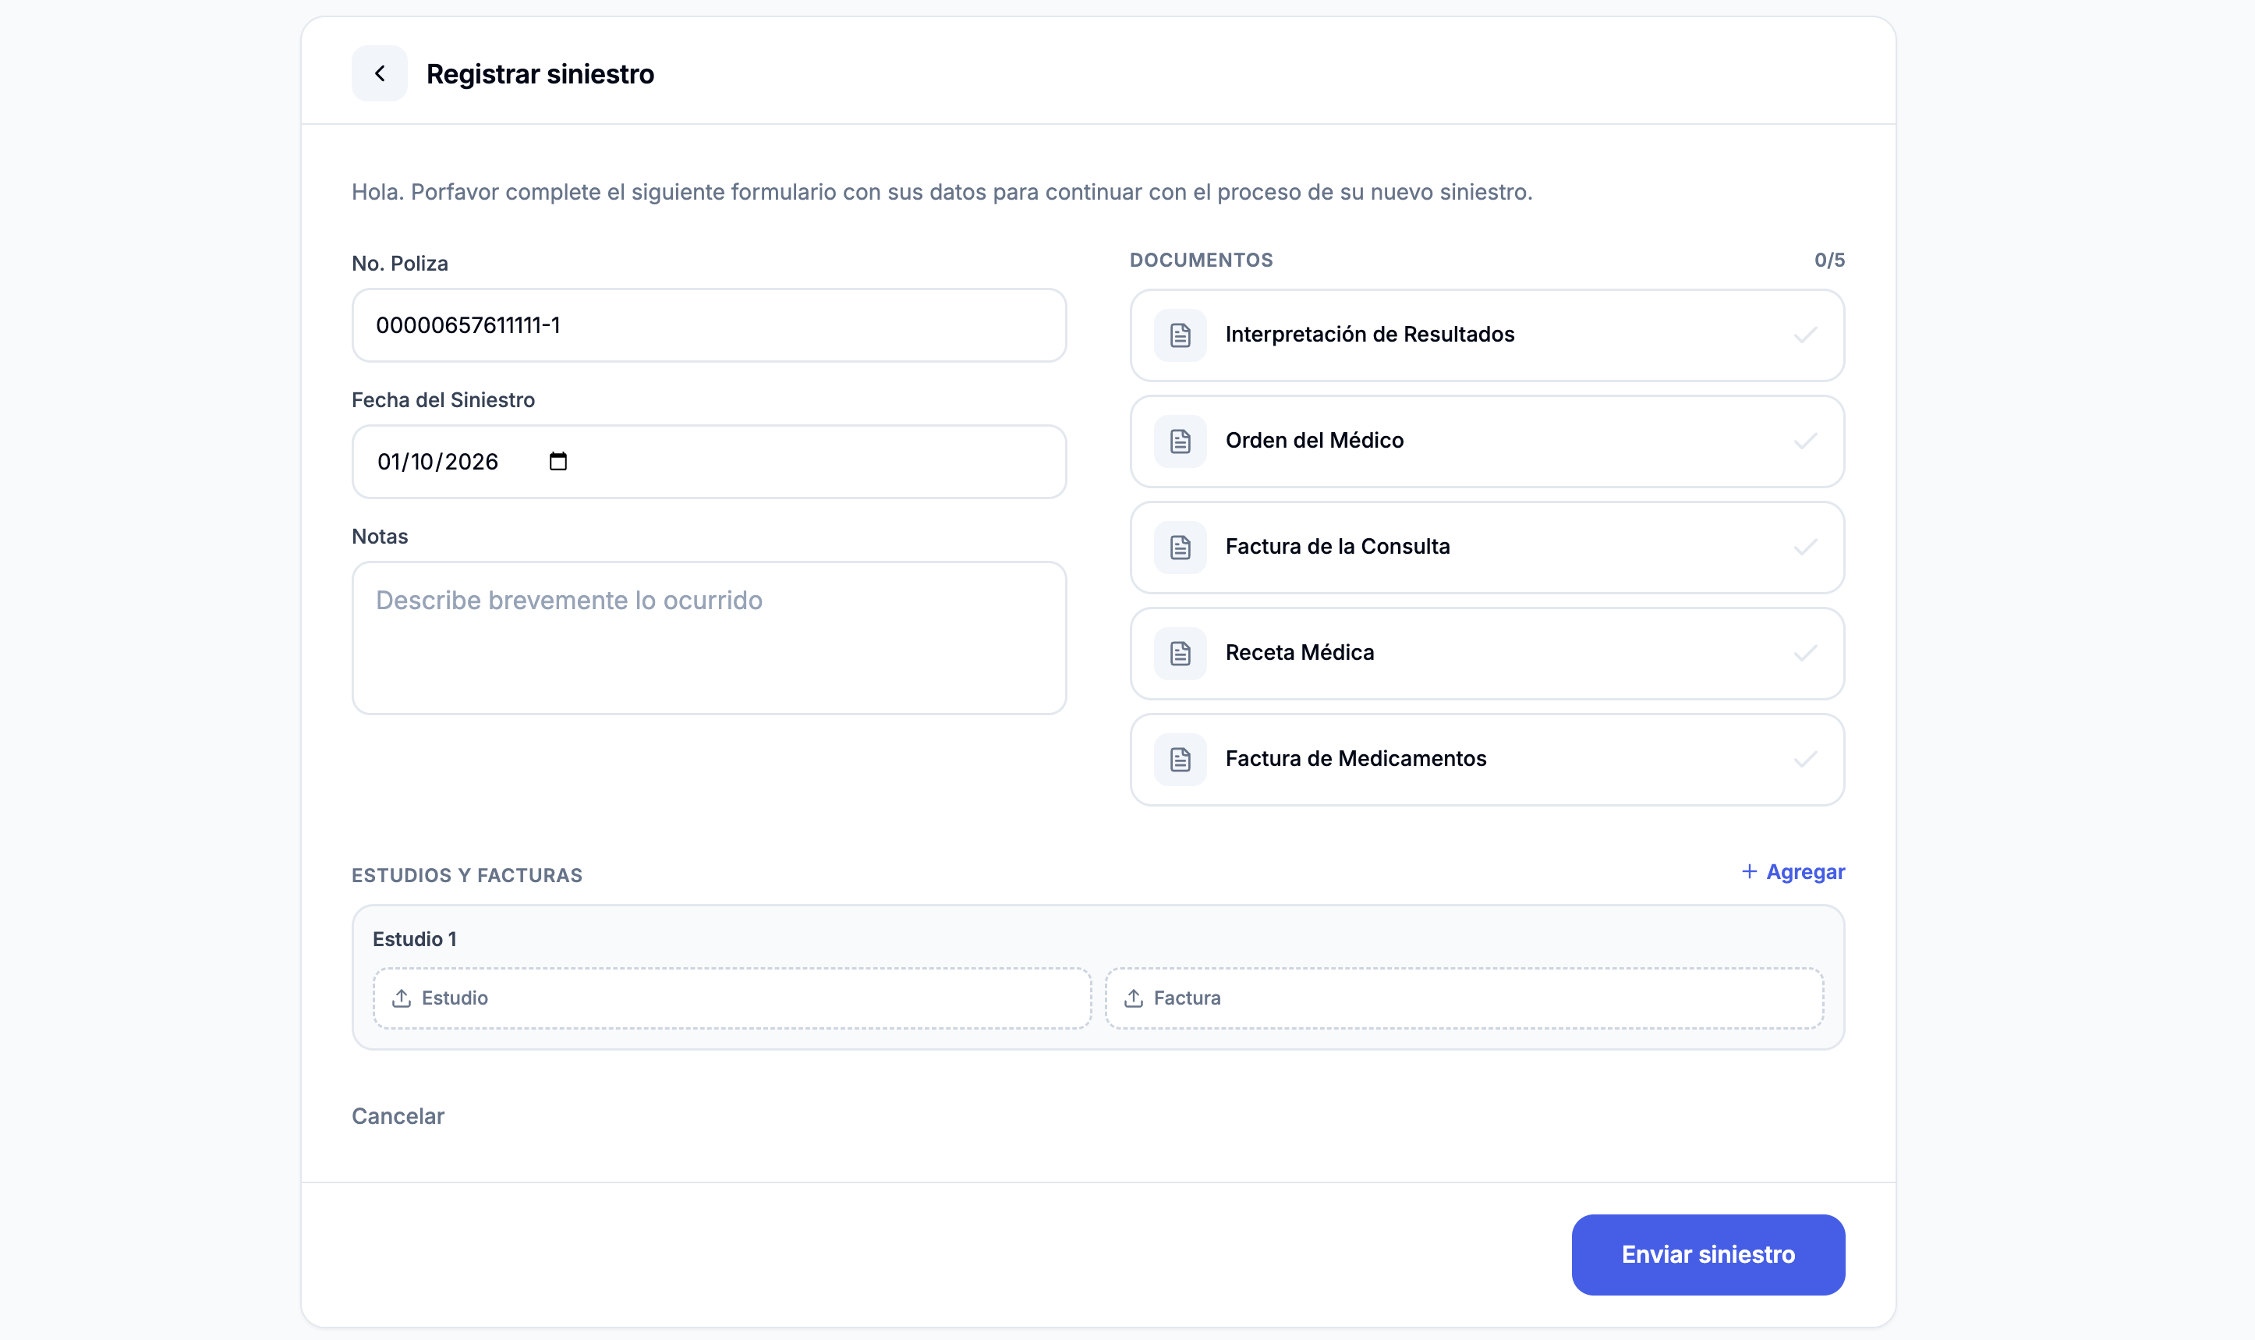Click the Fecha del Siniestro label
This screenshot has width=2255, height=1340.
443,400
